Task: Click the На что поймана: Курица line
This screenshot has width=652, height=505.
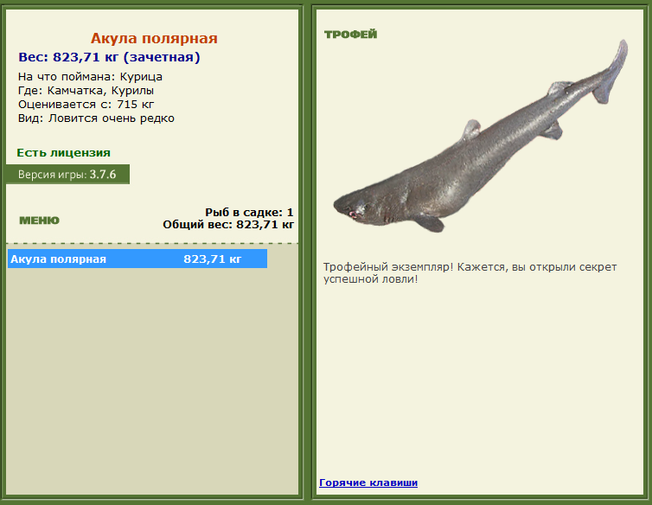Action: pos(90,77)
